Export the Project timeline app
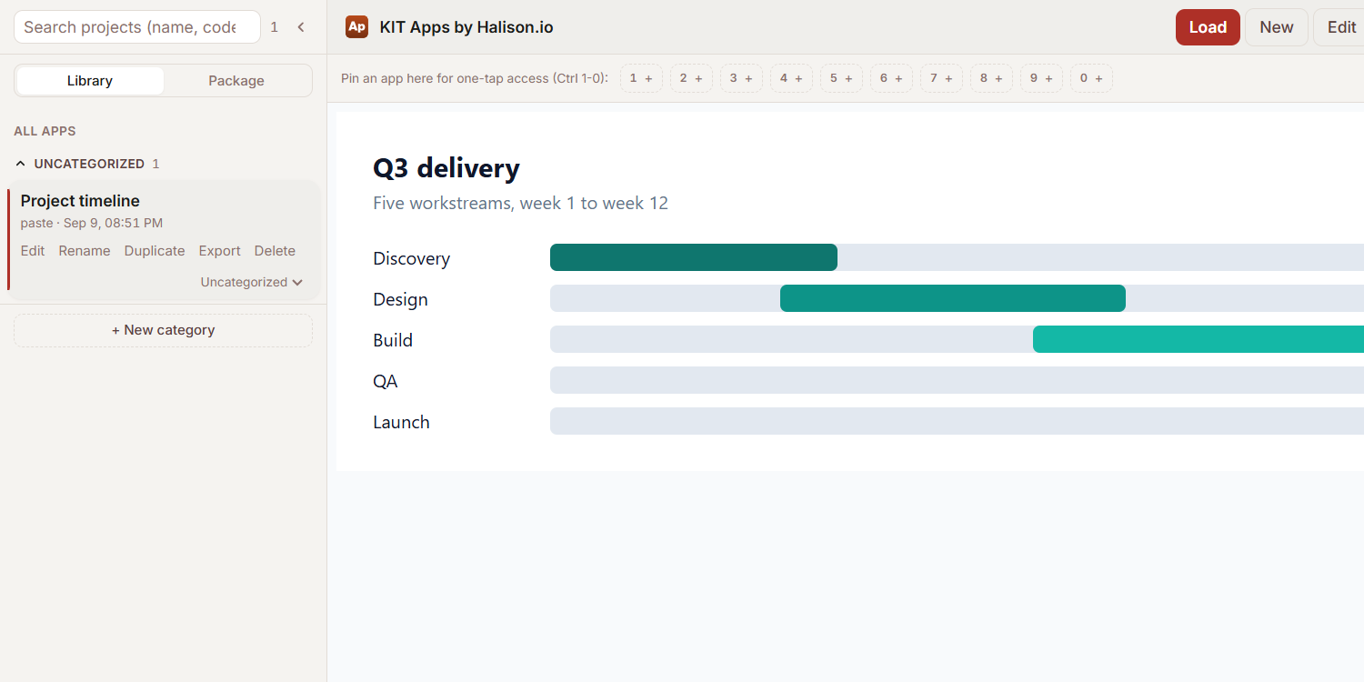This screenshot has height=682, width=1364. (x=220, y=251)
